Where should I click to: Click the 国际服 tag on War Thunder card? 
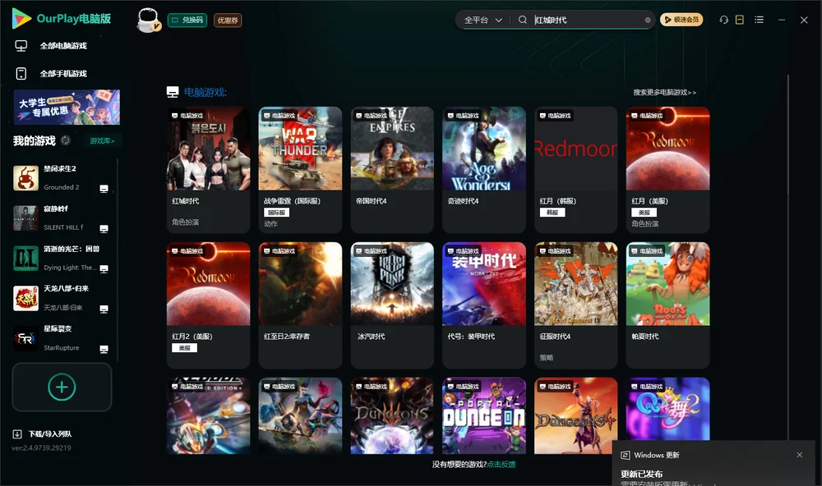tap(277, 213)
